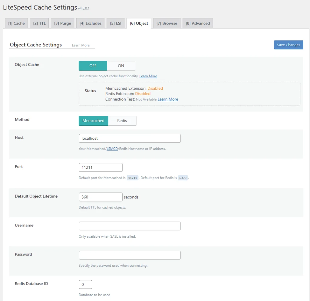
Task: Click the Redis Extension Disabled status
Action: pyautogui.click(x=143, y=94)
